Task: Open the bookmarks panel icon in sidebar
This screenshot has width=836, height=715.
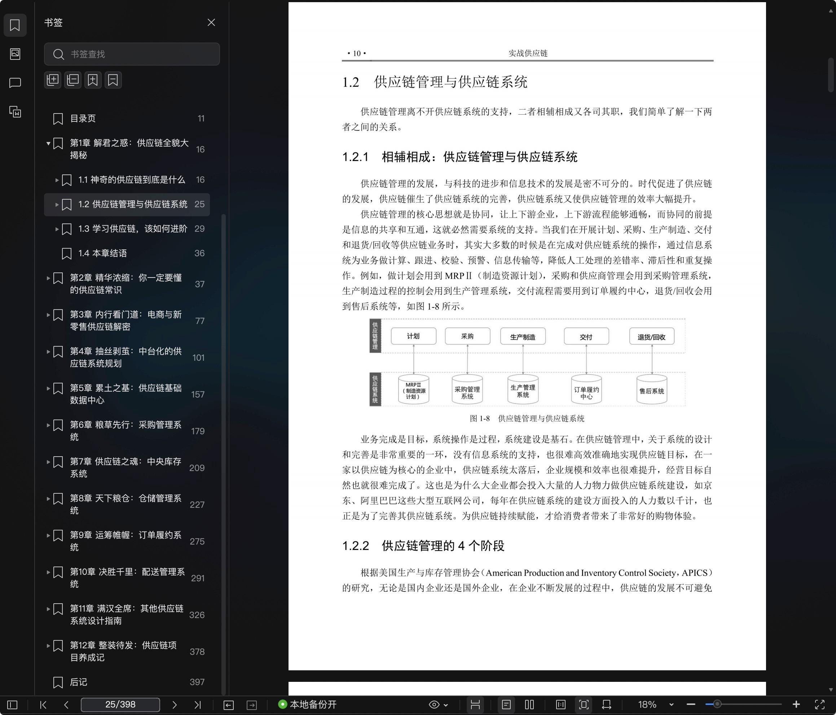Action: pos(15,25)
